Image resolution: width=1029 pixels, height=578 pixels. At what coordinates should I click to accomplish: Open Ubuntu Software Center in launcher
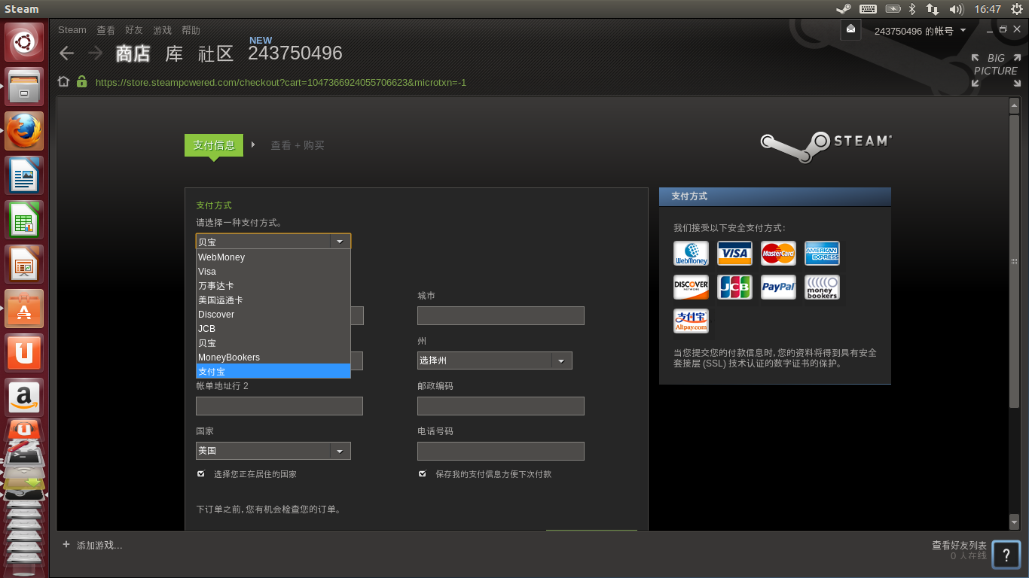(25, 309)
